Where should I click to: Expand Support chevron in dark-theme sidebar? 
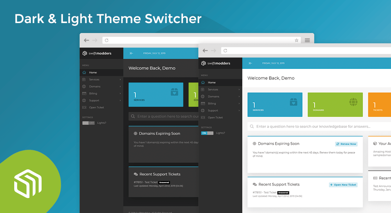120,100
